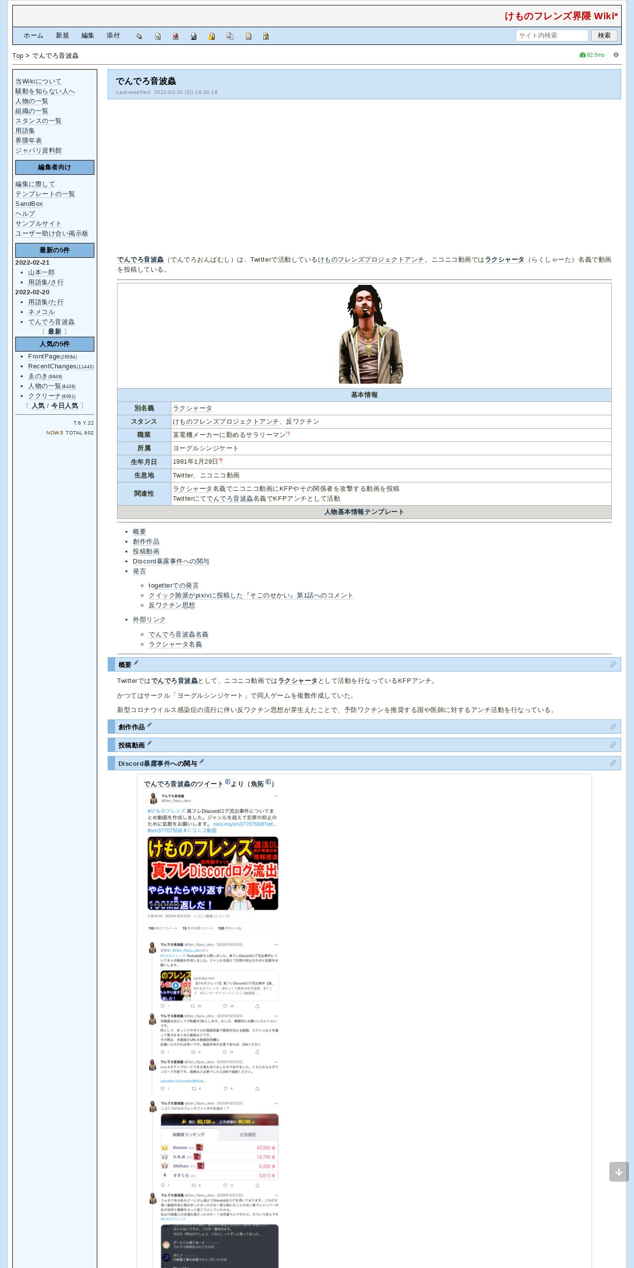Click the diff icon showing two small pages
634x1268 pixels.
tap(139, 36)
